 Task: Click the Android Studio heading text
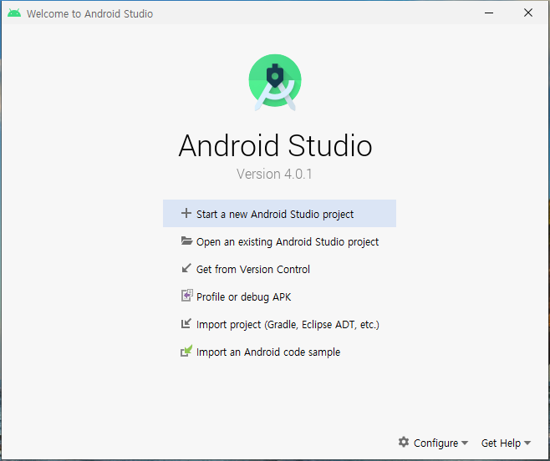(275, 145)
